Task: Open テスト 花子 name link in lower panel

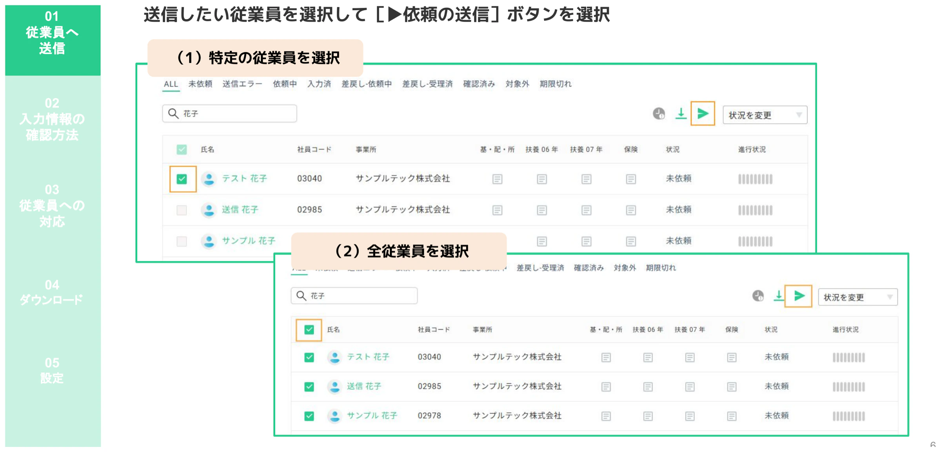Action: pyautogui.click(x=368, y=357)
